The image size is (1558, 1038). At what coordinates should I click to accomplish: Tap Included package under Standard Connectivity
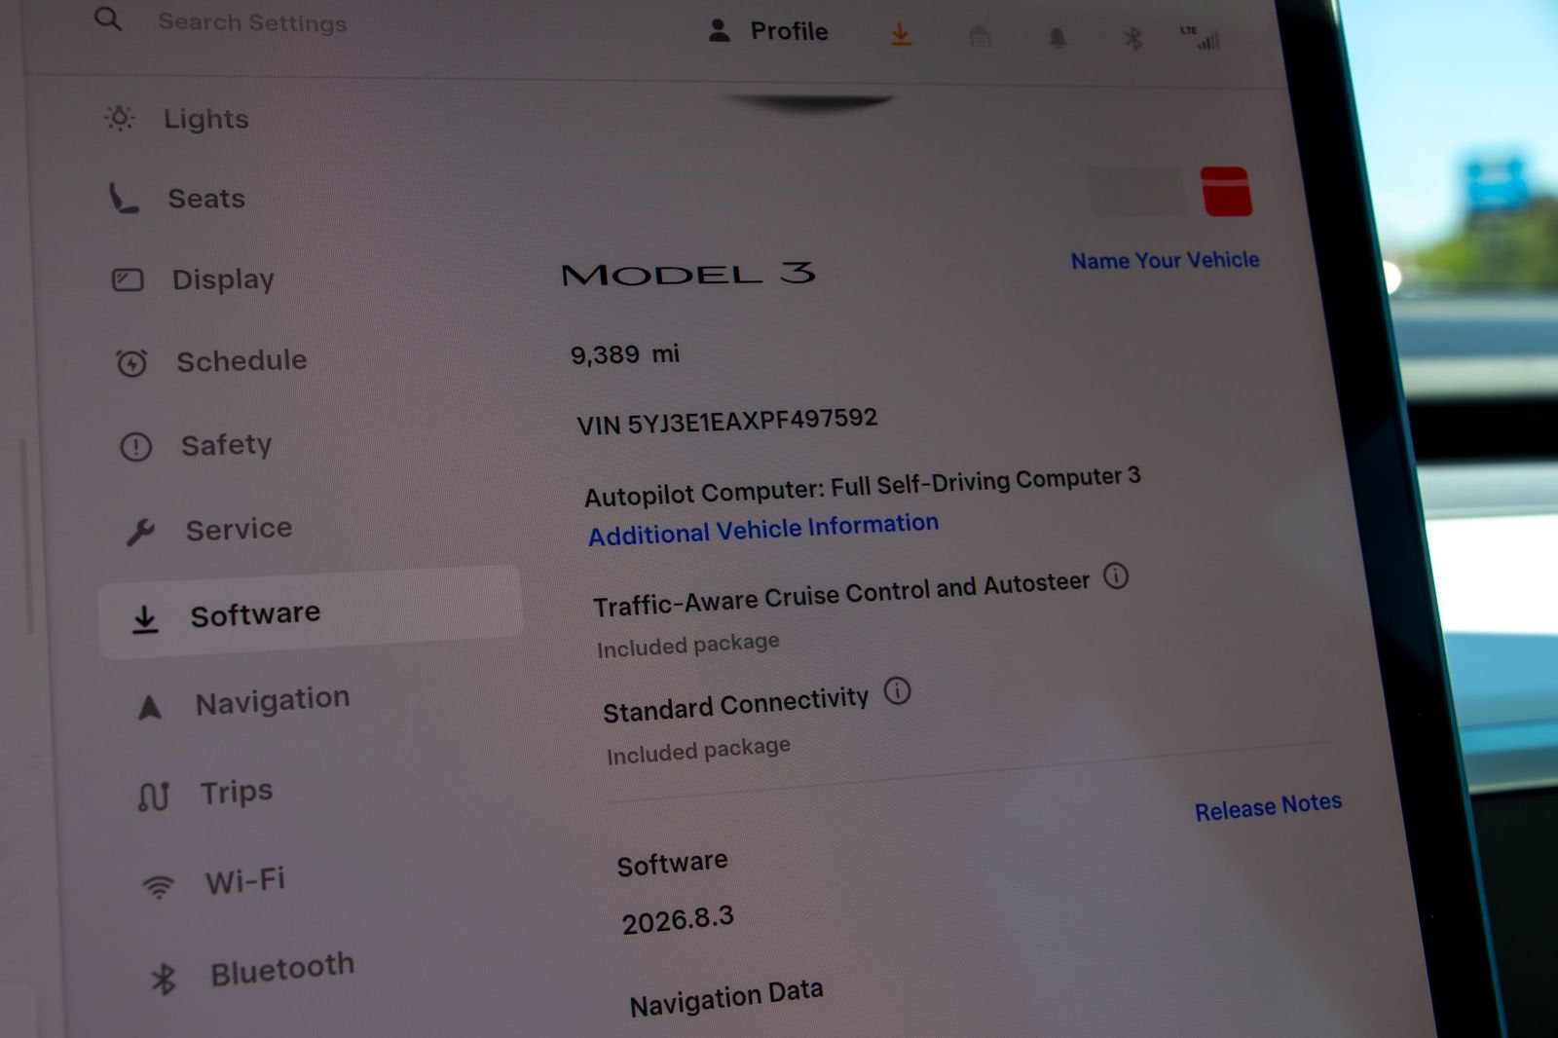[698, 750]
